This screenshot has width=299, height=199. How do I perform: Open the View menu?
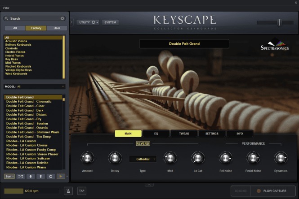6,8
